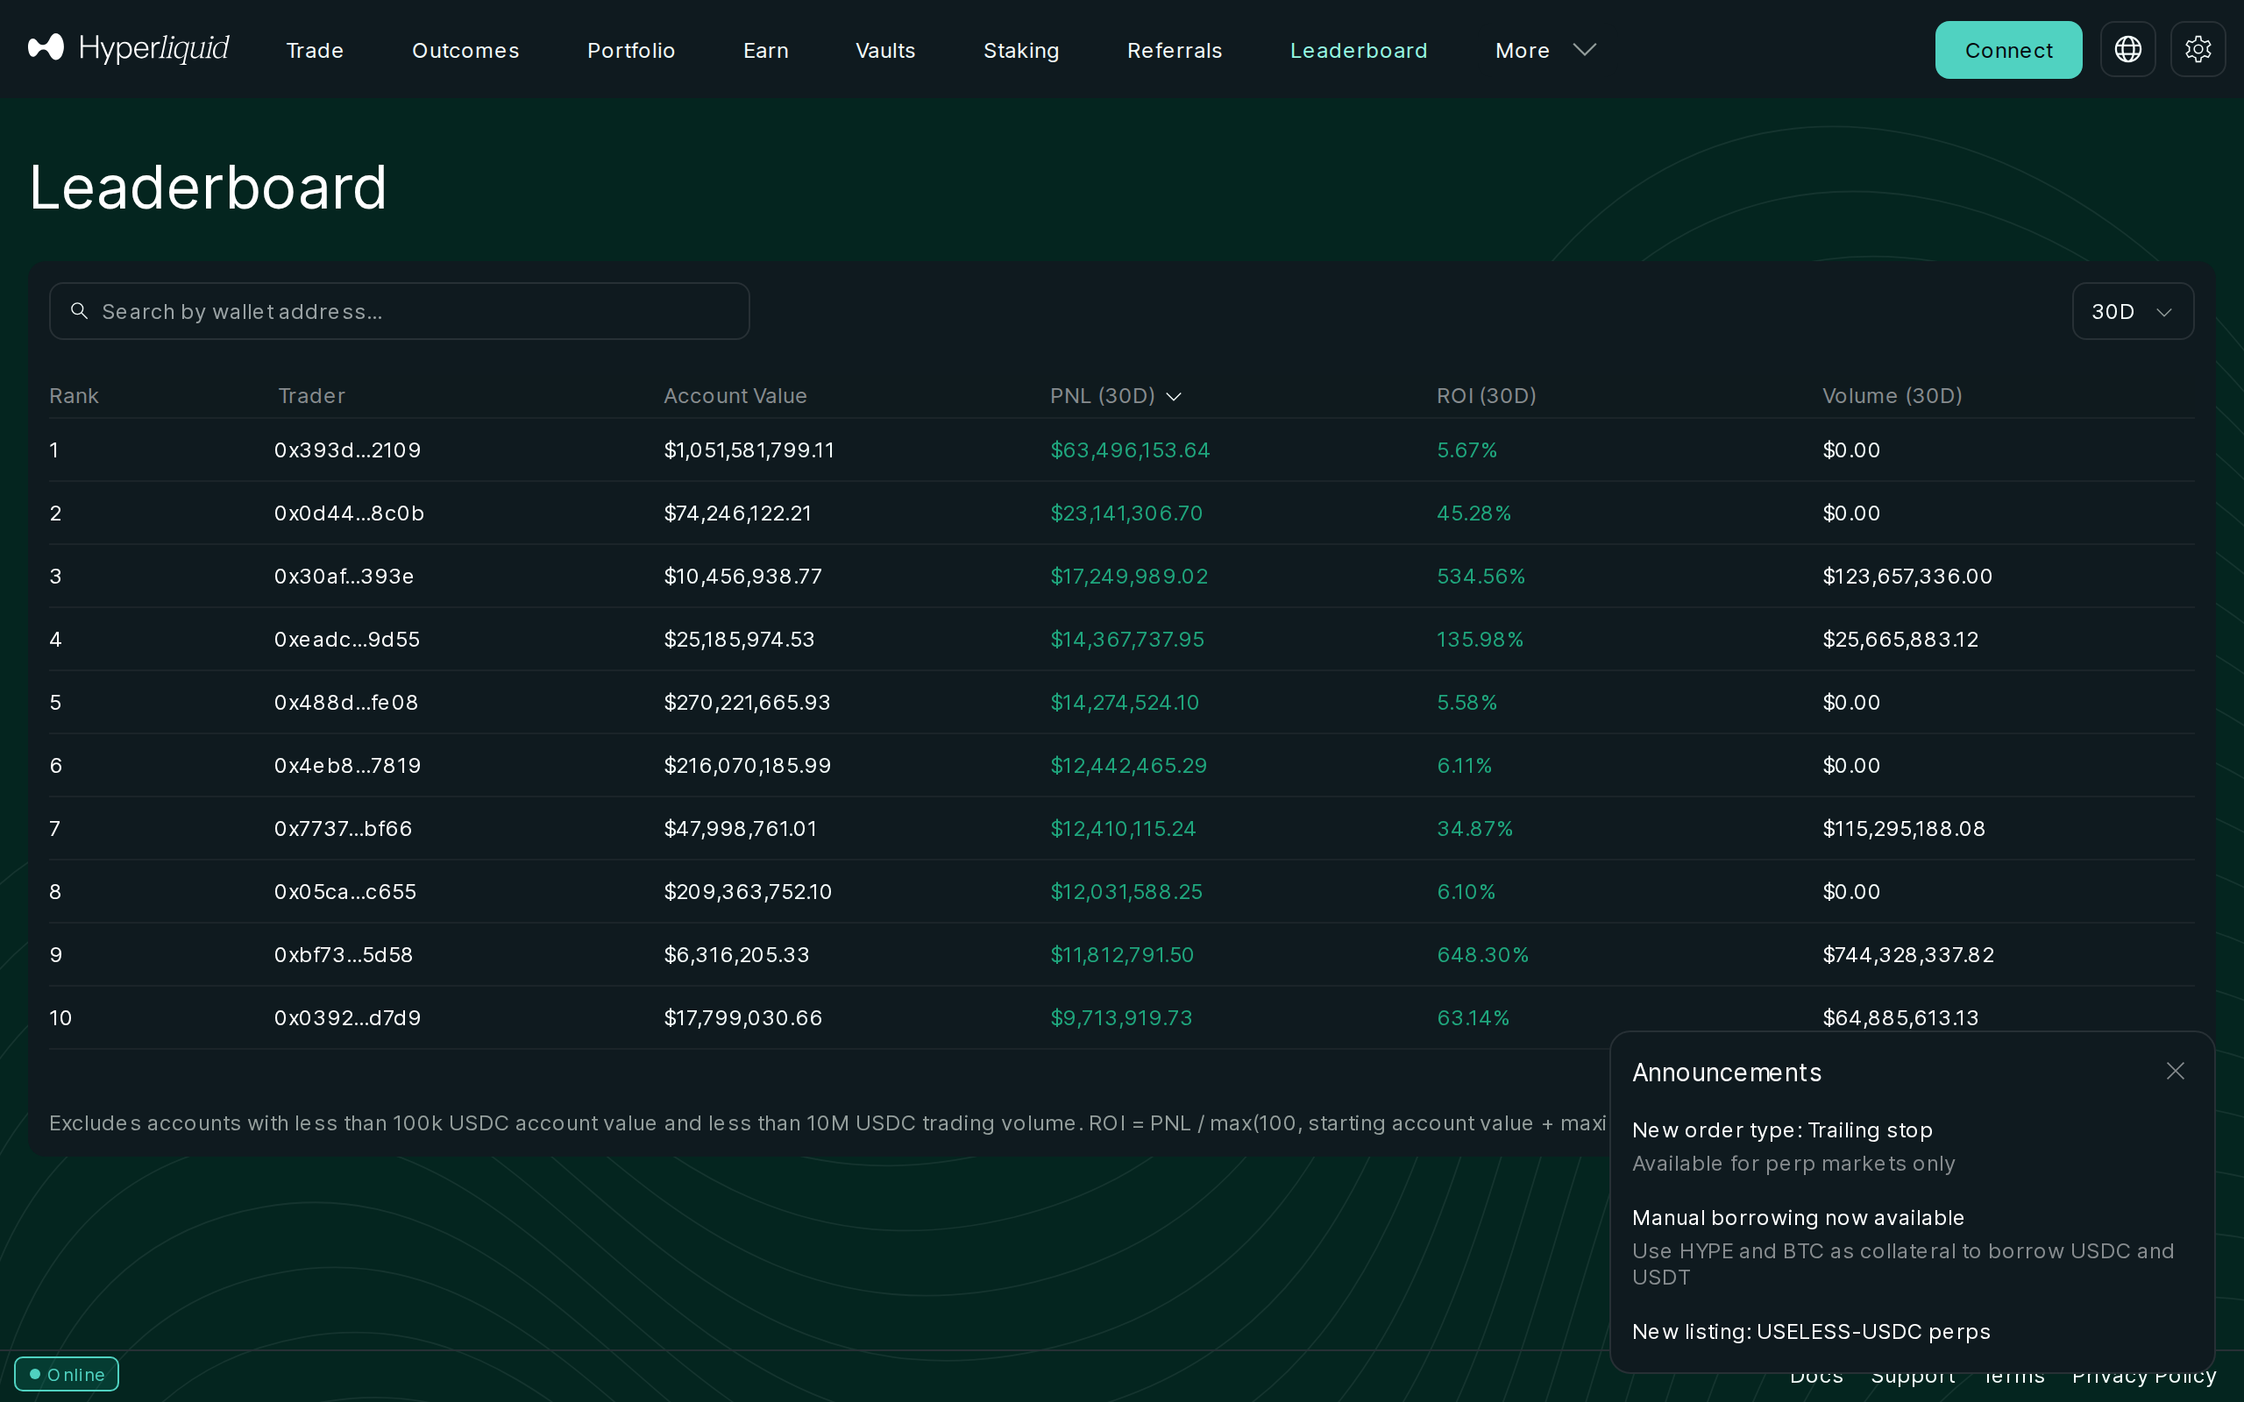Click account value $47,998,761.01
Screen dimensions: 2244x1402
[x=740, y=828]
